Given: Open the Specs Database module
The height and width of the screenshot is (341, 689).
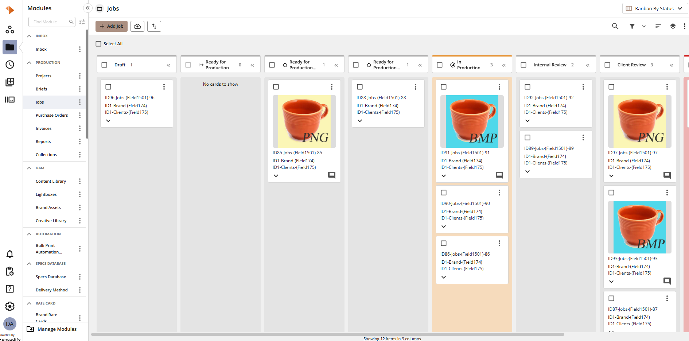Looking at the screenshot, I should click(51, 277).
